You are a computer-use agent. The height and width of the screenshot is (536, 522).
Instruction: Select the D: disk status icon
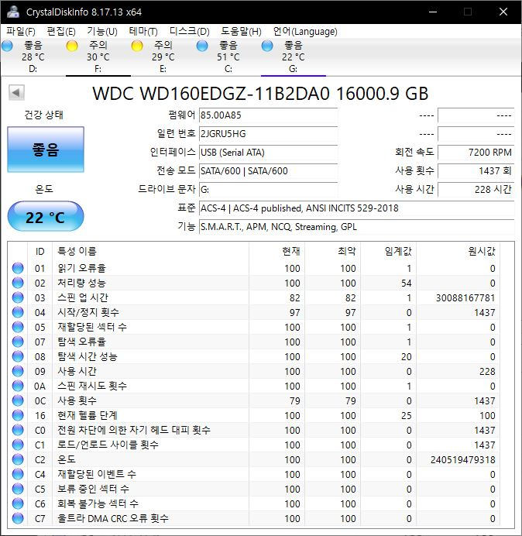click(x=7, y=46)
